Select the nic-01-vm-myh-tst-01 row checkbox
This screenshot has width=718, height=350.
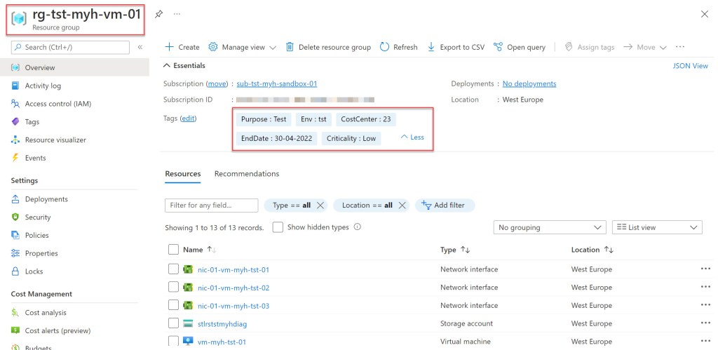click(174, 269)
